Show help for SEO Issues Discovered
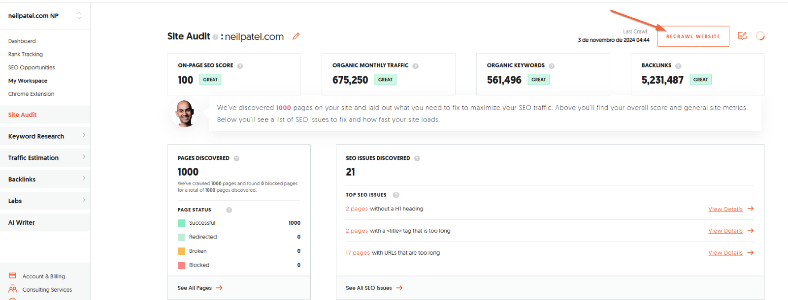 [417, 158]
